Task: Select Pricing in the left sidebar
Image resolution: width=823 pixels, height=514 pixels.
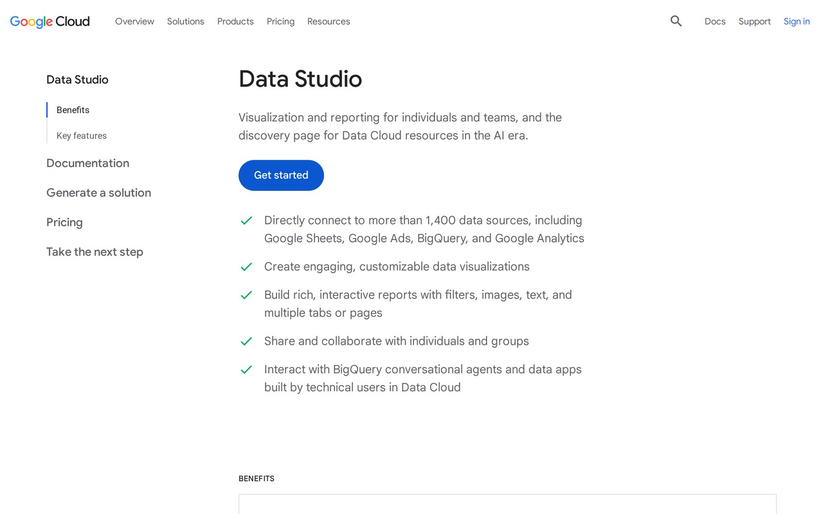Action: (64, 223)
